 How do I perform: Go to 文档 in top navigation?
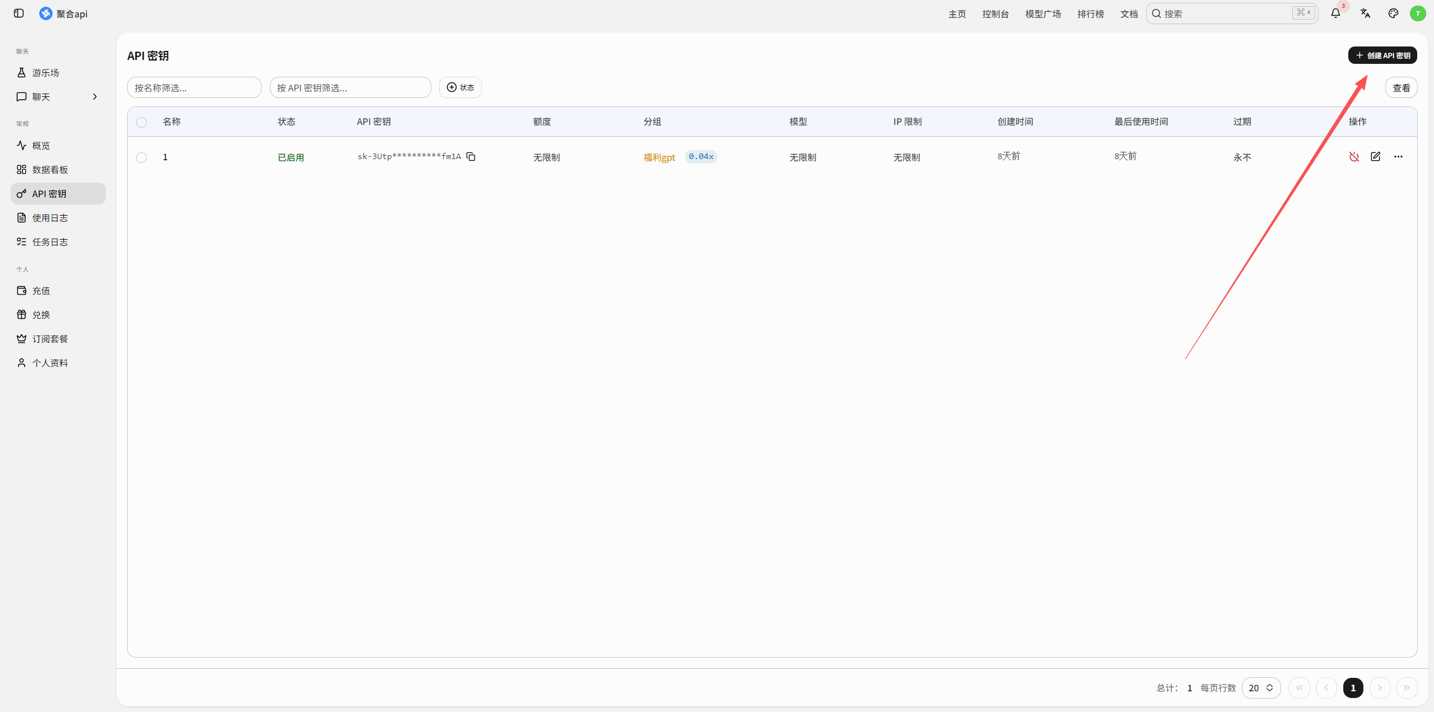pyautogui.click(x=1129, y=14)
